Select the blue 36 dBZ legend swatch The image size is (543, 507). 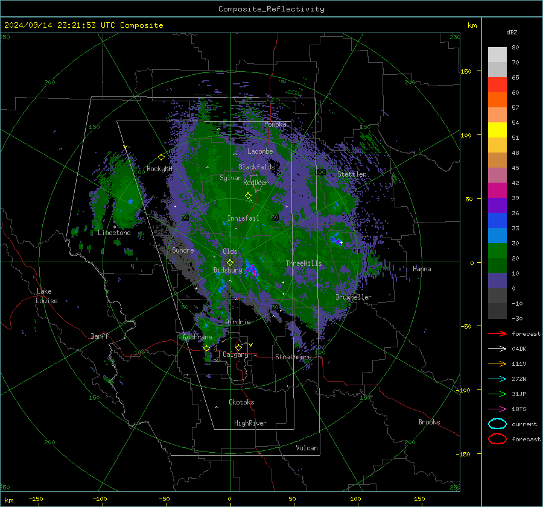pyautogui.click(x=497, y=221)
